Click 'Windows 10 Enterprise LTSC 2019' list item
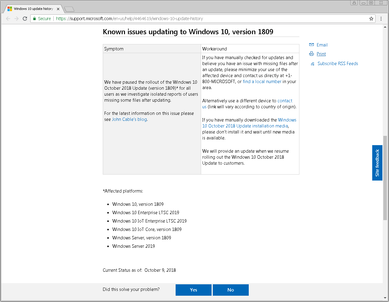The width and height of the screenshot is (389, 302). [x=146, y=213]
